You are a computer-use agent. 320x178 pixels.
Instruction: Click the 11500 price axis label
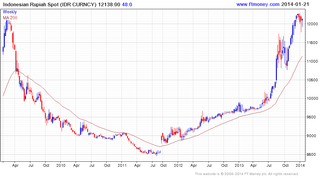pos(312,42)
